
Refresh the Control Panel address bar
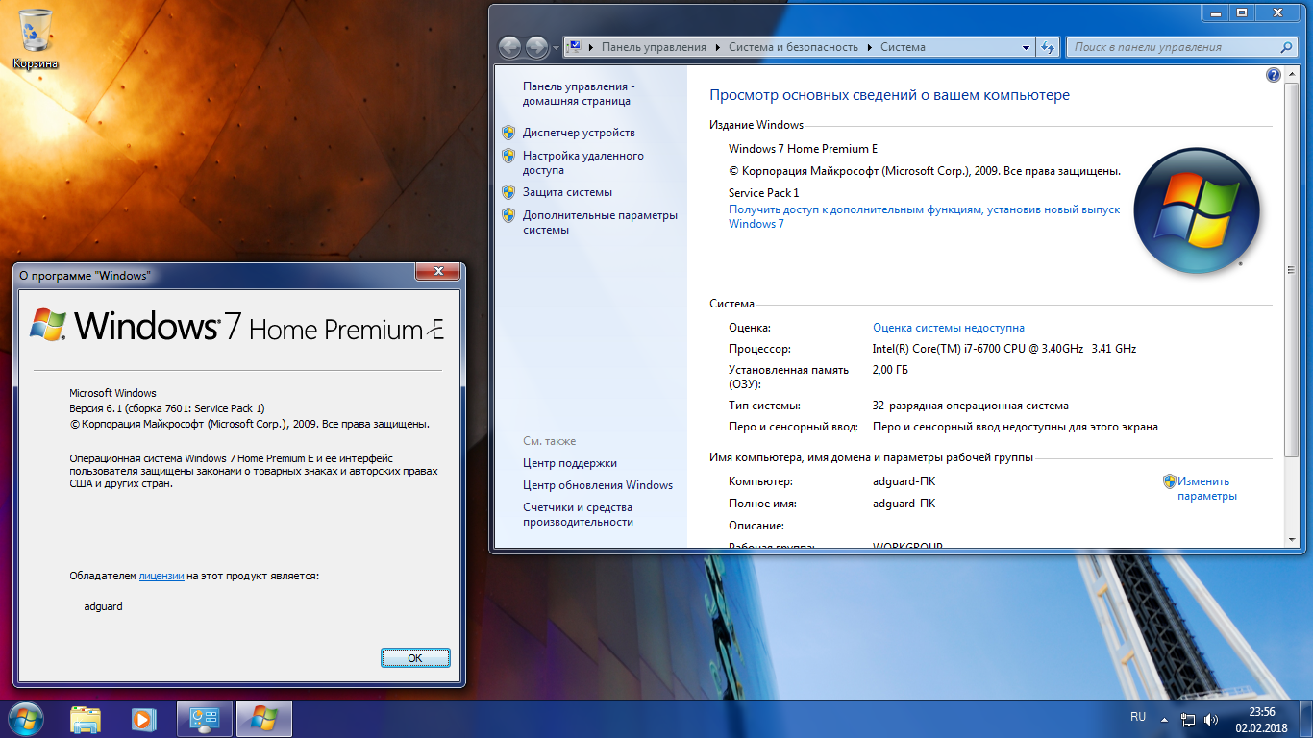click(1049, 47)
